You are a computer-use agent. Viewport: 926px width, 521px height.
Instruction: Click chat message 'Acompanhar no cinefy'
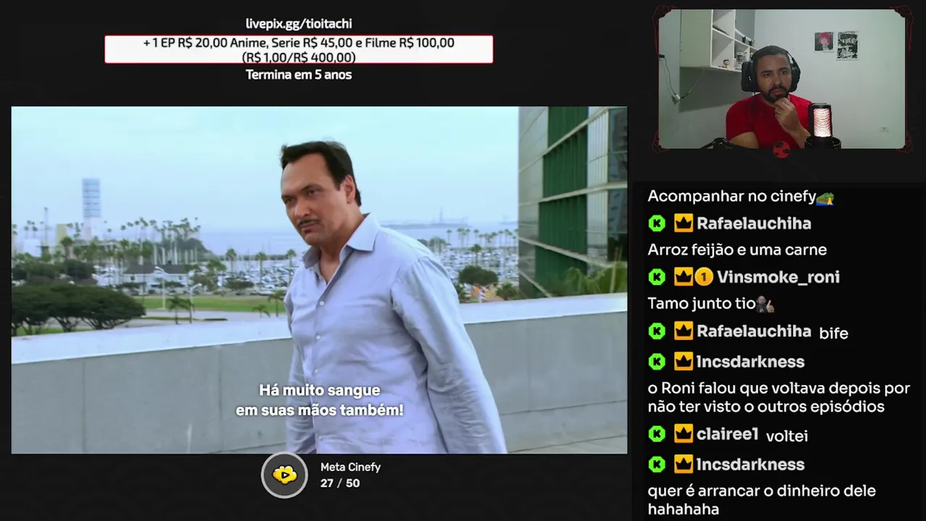pyautogui.click(x=731, y=197)
